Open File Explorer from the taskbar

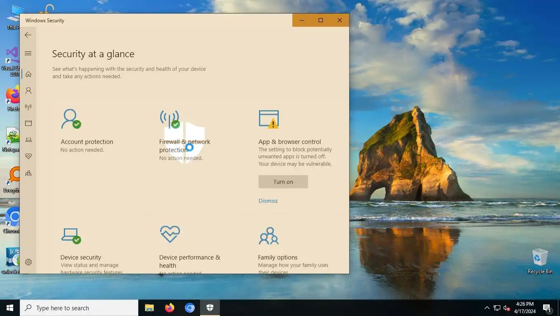149,308
